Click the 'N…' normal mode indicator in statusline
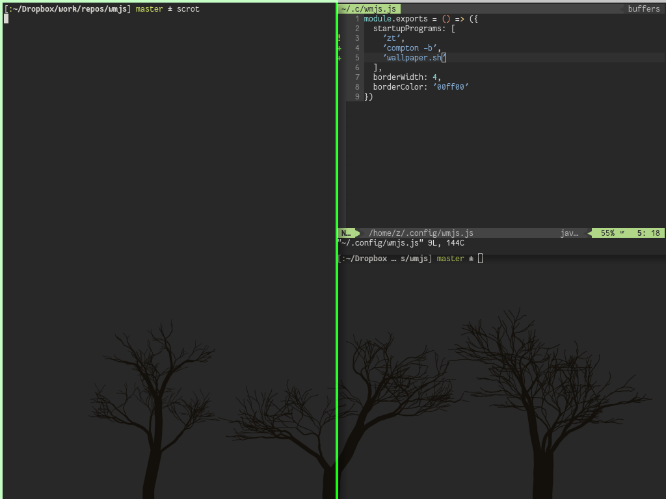This screenshot has width=666, height=499. click(x=346, y=233)
